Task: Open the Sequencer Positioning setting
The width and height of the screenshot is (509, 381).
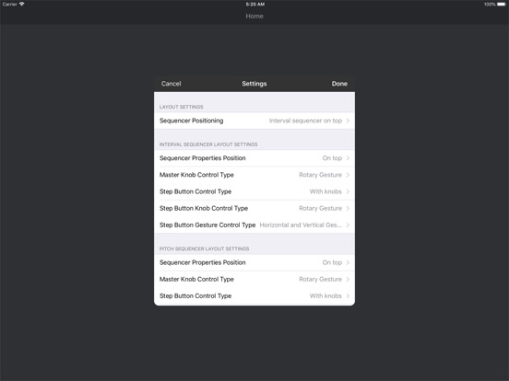Action: [x=254, y=121]
